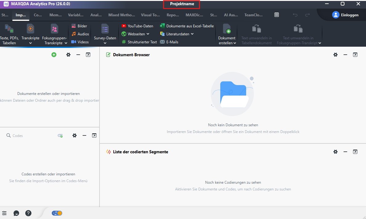This screenshot has width=366, height=219.
Task: Open the Anal... ribbon tab
Action: click(x=96, y=15)
